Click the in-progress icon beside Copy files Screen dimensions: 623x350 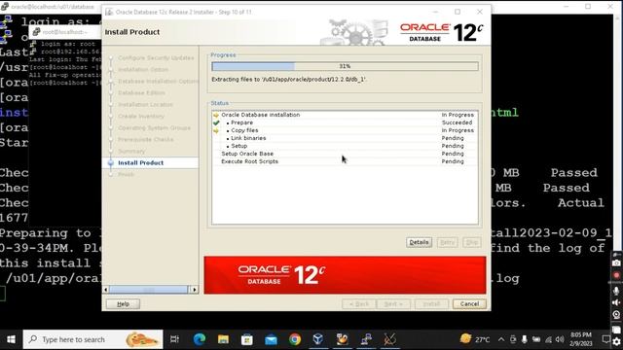tap(216, 130)
